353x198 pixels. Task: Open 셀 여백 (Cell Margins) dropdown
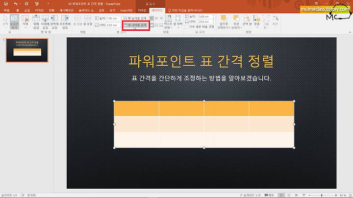click(x=178, y=22)
